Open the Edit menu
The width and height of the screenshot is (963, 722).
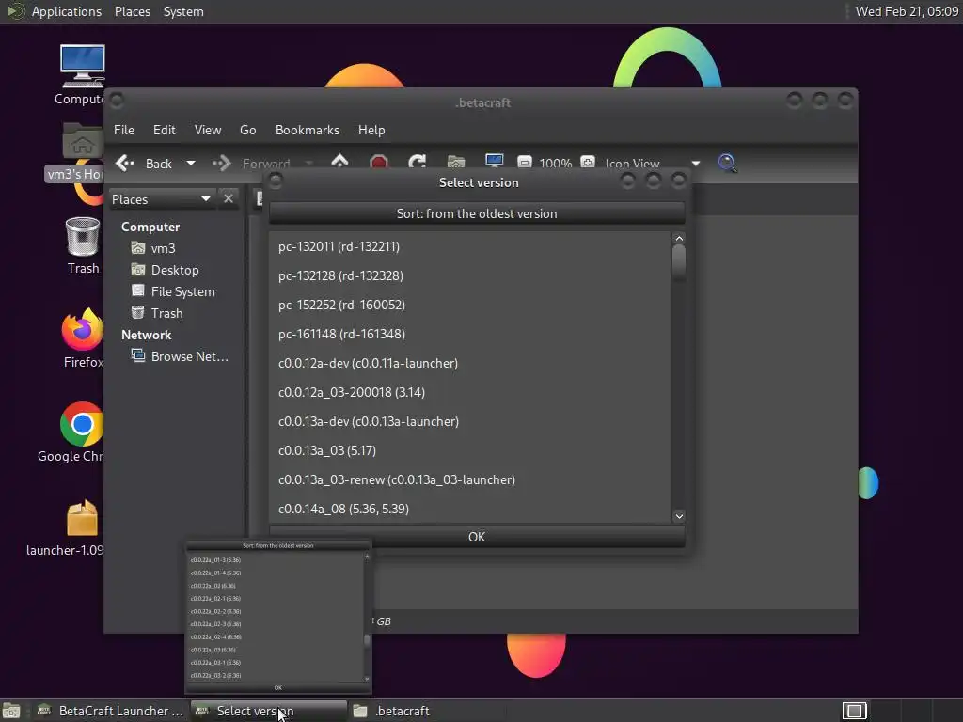click(164, 130)
